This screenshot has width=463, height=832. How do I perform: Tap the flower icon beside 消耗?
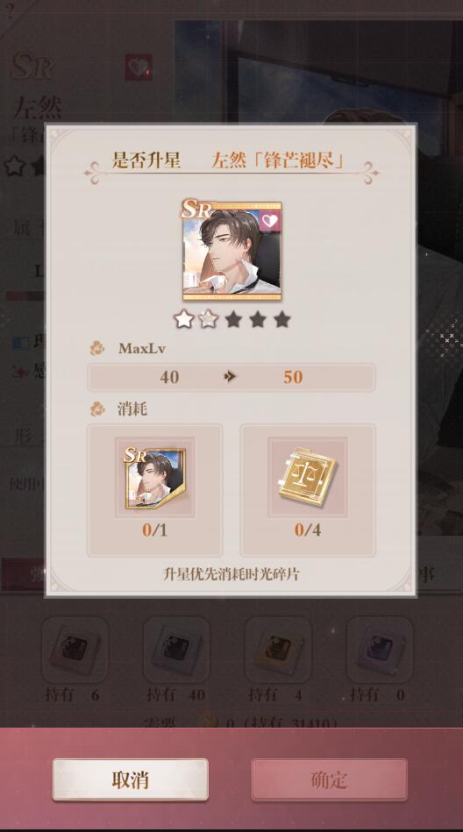point(97,409)
